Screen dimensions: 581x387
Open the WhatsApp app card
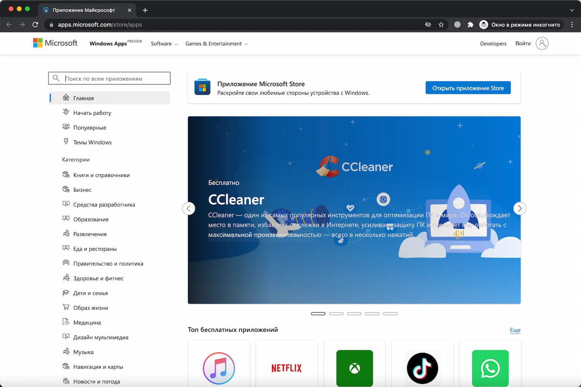(x=490, y=364)
